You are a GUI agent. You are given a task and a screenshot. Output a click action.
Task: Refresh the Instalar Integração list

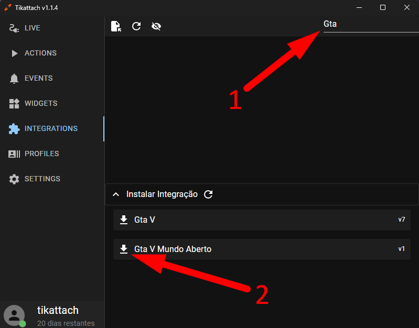coord(208,194)
